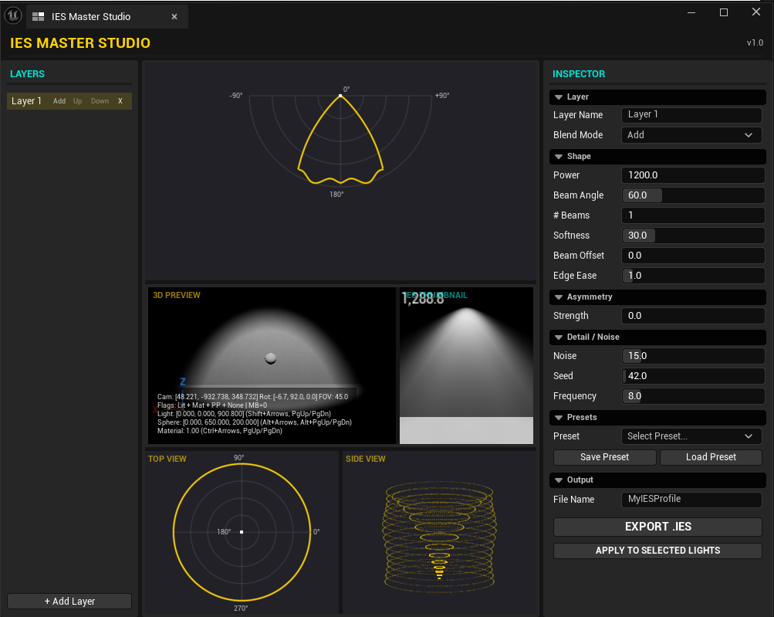The height and width of the screenshot is (617, 774).
Task: Click the Asymmetry Strength field
Action: coord(693,316)
